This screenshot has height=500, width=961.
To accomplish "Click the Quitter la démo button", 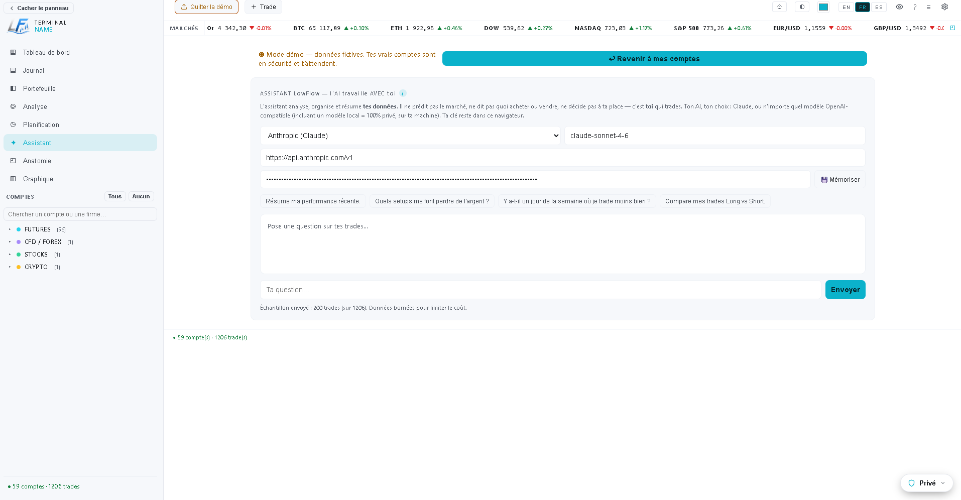I will tap(206, 7).
